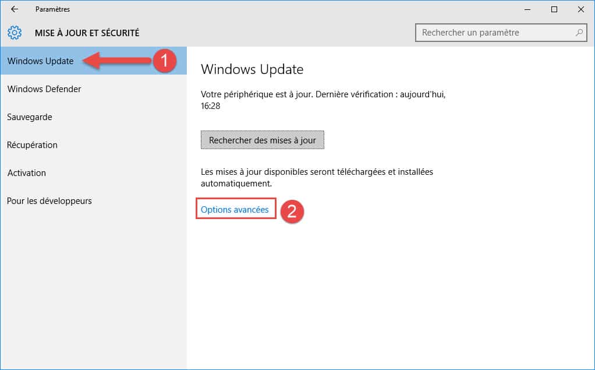Click the search magnifier icon
The image size is (595, 370).
click(x=579, y=33)
